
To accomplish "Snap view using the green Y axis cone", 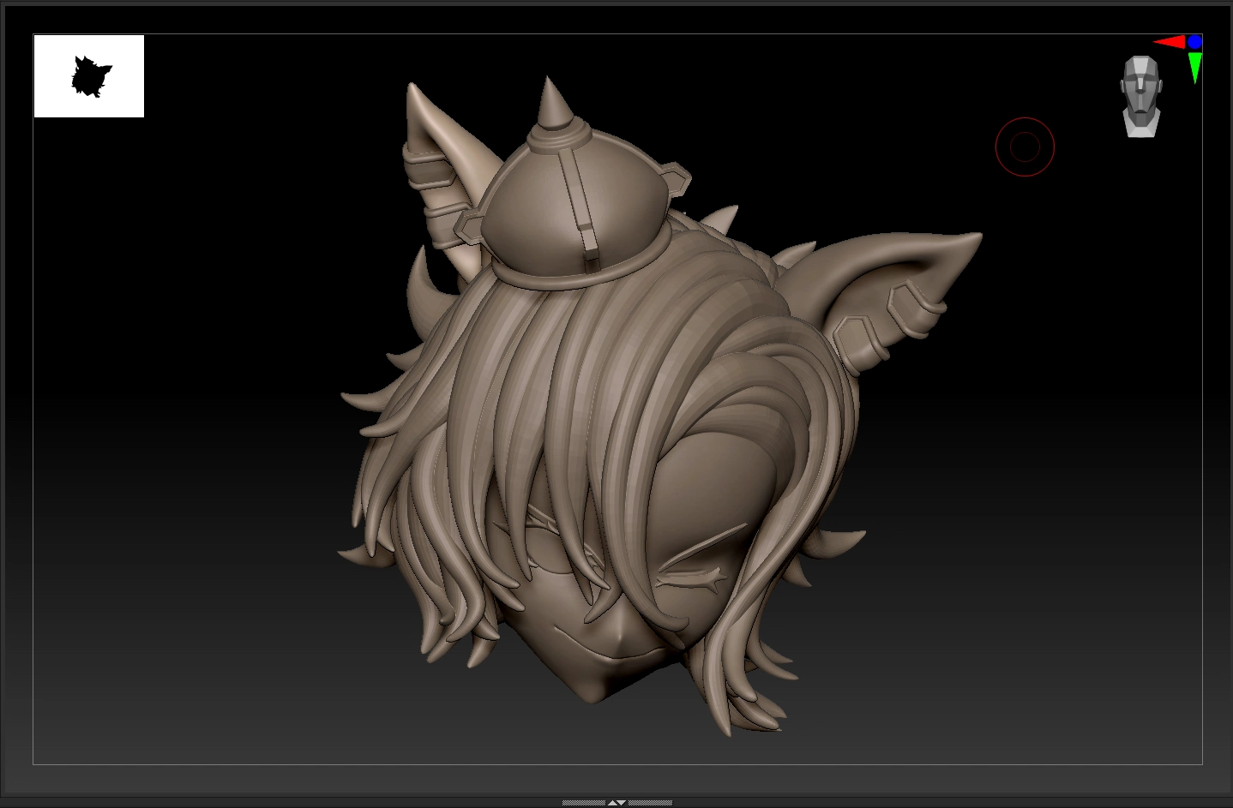I will (1195, 67).
